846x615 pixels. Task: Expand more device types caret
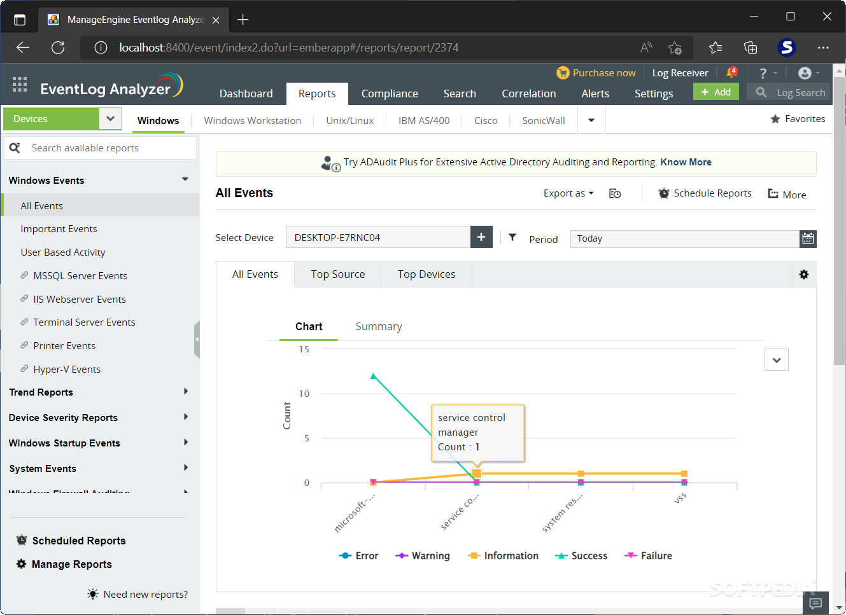pos(591,120)
